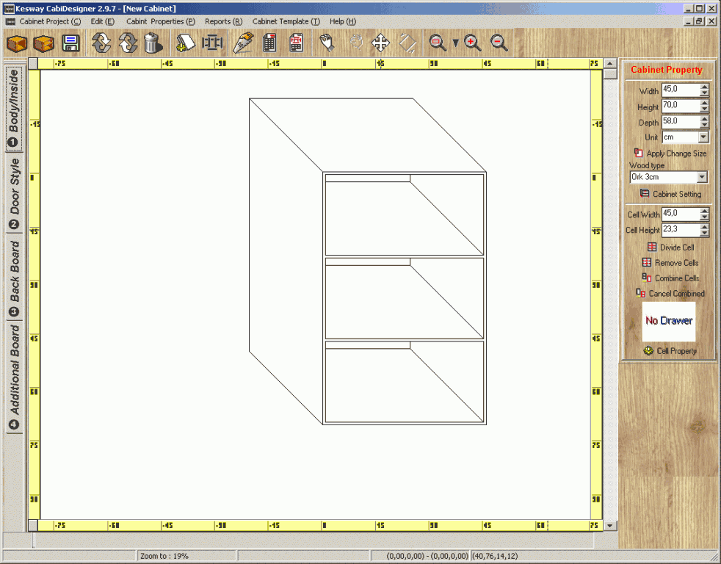Restore the inner document window

[699, 21]
